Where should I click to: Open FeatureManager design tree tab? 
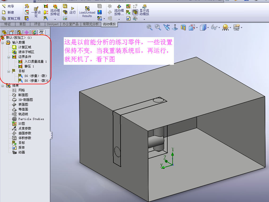tap(4, 32)
